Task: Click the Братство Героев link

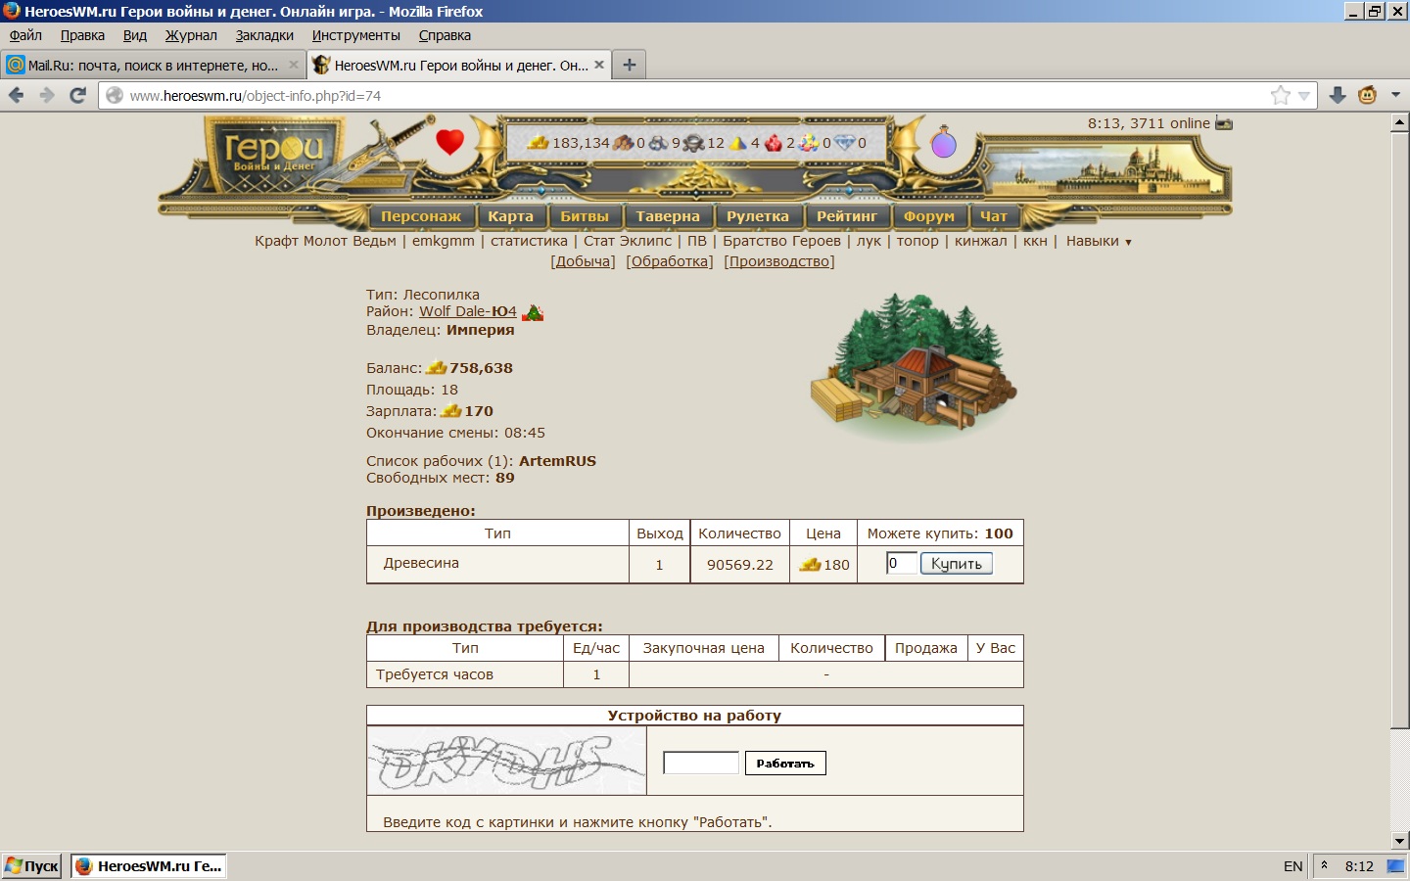Action: click(x=781, y=241)
